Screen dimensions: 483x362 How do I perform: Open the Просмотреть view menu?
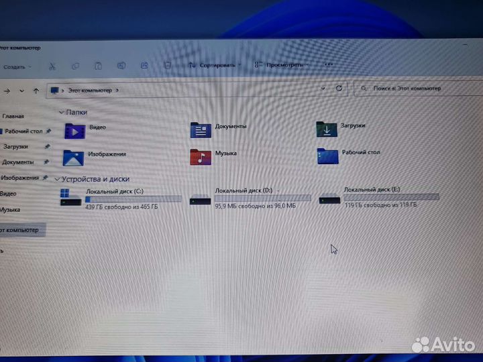(x=282, y=64)
